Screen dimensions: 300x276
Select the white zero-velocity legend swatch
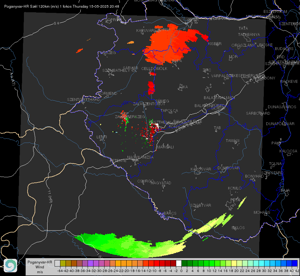179,263
